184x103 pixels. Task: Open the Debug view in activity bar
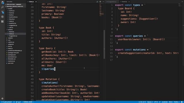[x=2, y=17]
